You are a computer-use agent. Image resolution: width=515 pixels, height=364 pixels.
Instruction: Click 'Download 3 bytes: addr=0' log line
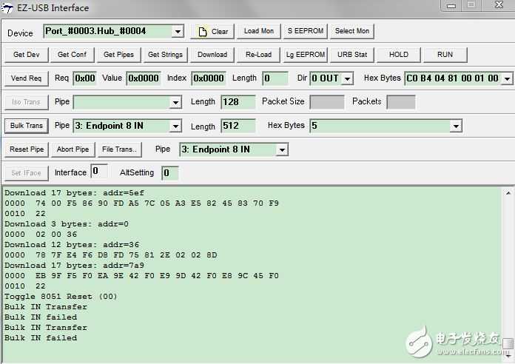tap(67, 224)
